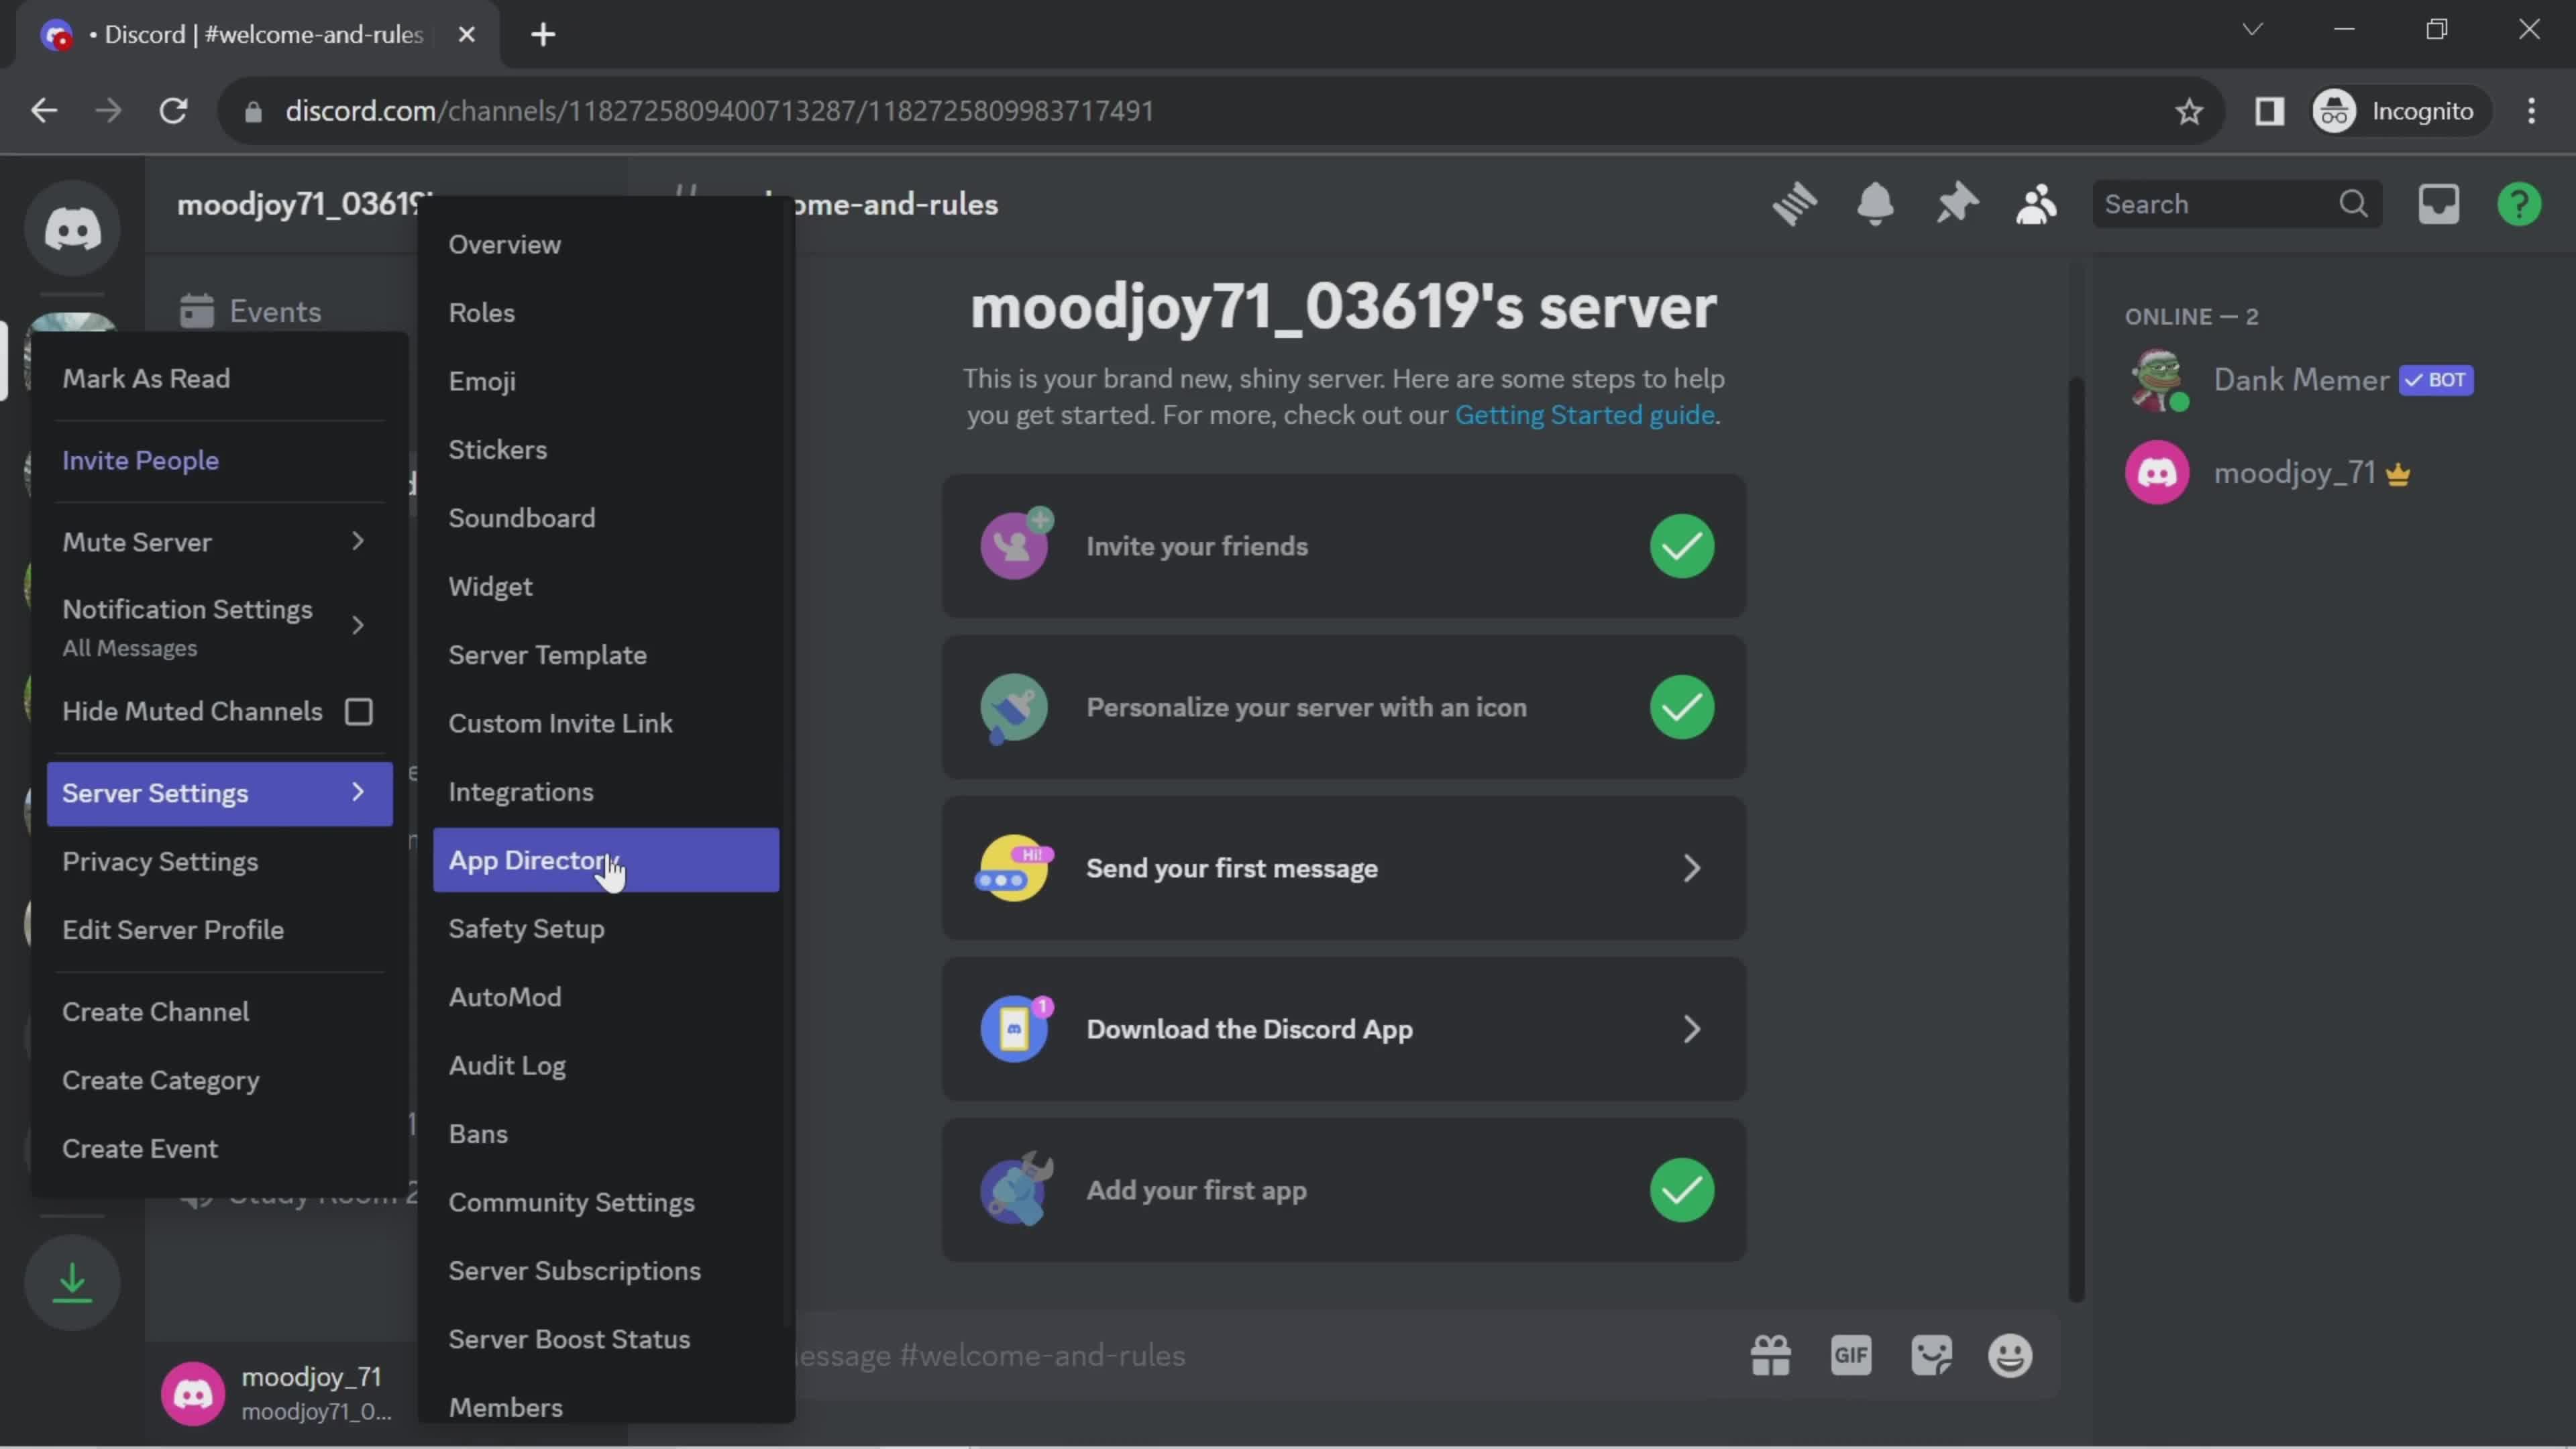Image resolution: width=2576 pixels, height=1449 pixels.
Task: Select Create Channel
Action: pos(220,1011)
